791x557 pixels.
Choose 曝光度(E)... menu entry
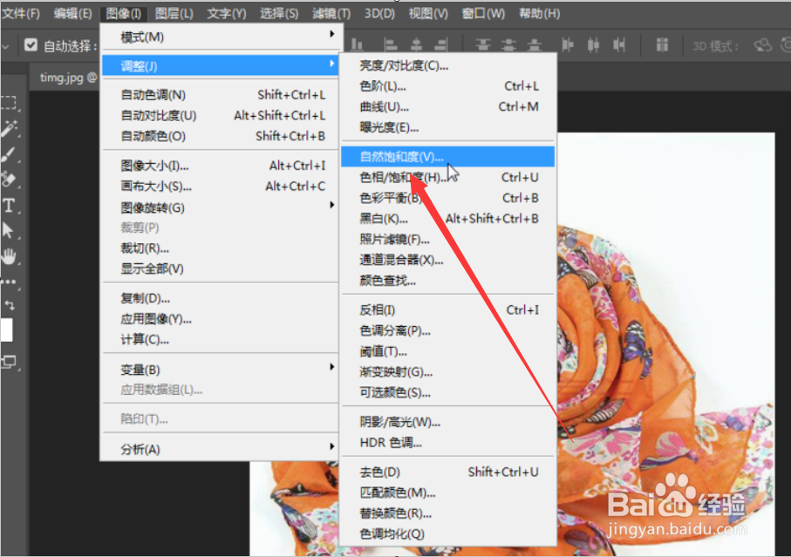tap(447, 127)
